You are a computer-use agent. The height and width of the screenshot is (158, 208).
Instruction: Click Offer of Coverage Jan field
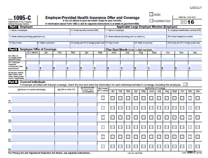click(46, 59)
